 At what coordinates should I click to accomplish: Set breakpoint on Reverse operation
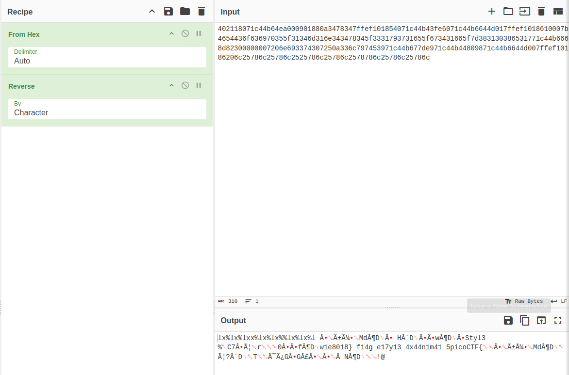[199, 85]
